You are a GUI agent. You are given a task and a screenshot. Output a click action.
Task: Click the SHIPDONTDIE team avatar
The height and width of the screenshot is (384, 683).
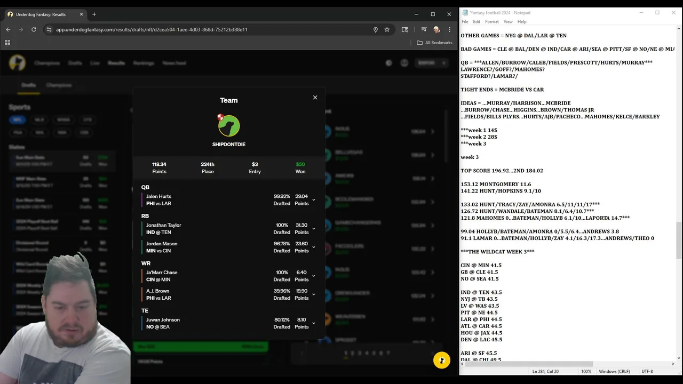pos(229,126)
